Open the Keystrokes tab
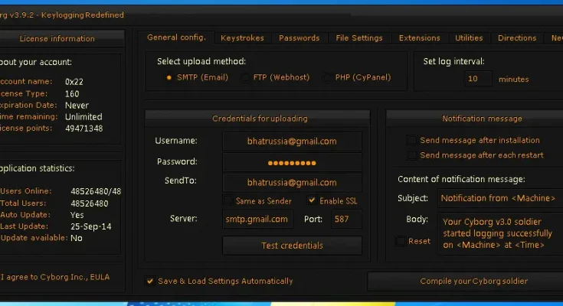Viewport: 563px width, 306px height. point(242,37)
